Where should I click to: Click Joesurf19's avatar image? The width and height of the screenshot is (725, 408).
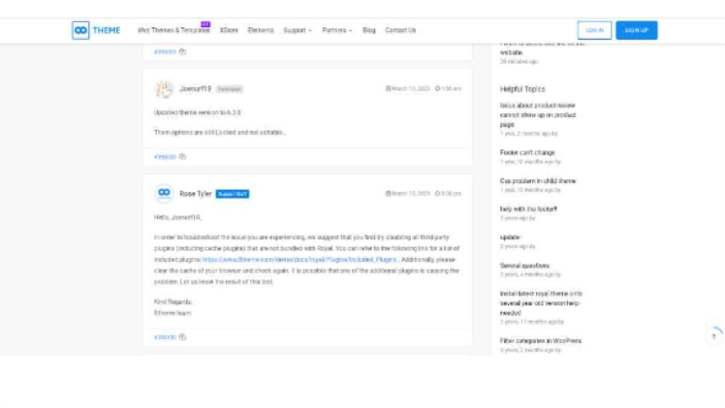pos(164,88)
